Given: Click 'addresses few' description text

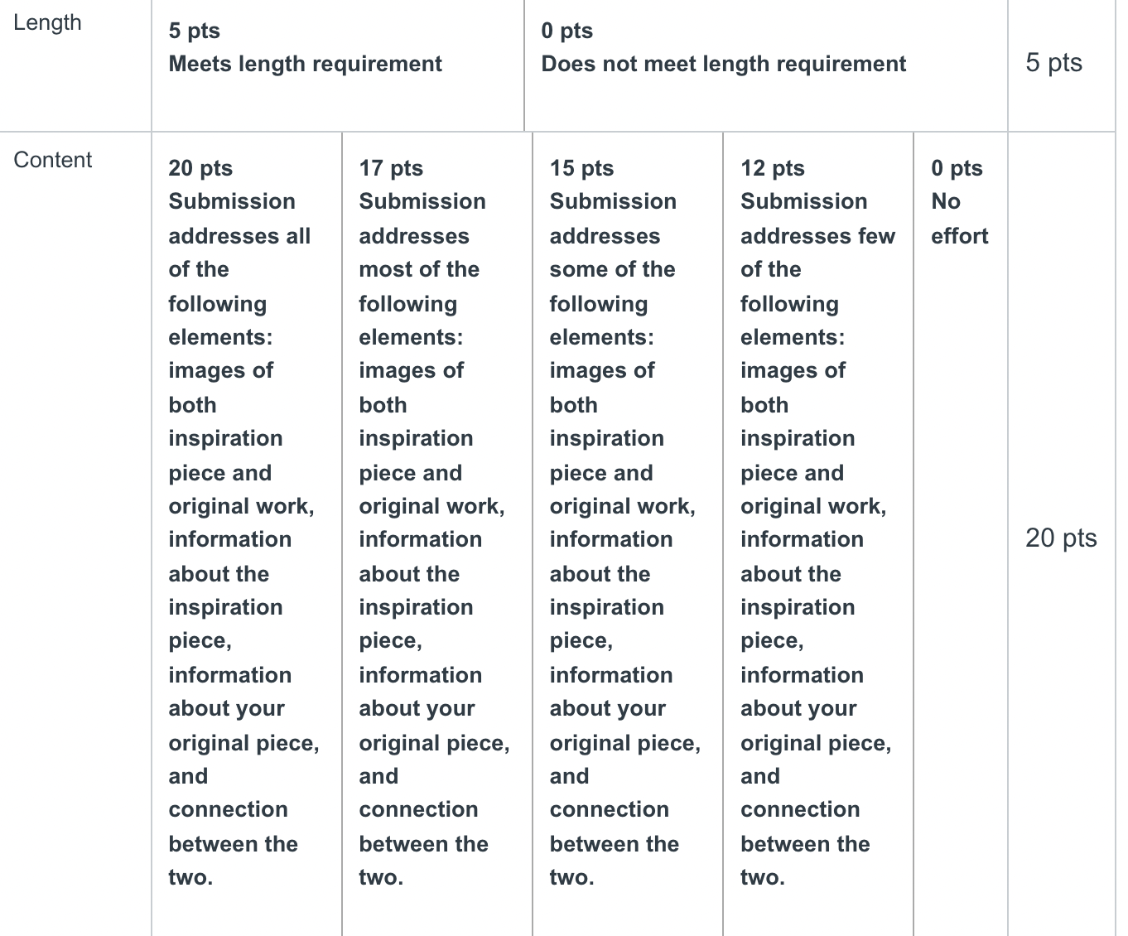Looking at the screenshot, I should click(817, 236).
